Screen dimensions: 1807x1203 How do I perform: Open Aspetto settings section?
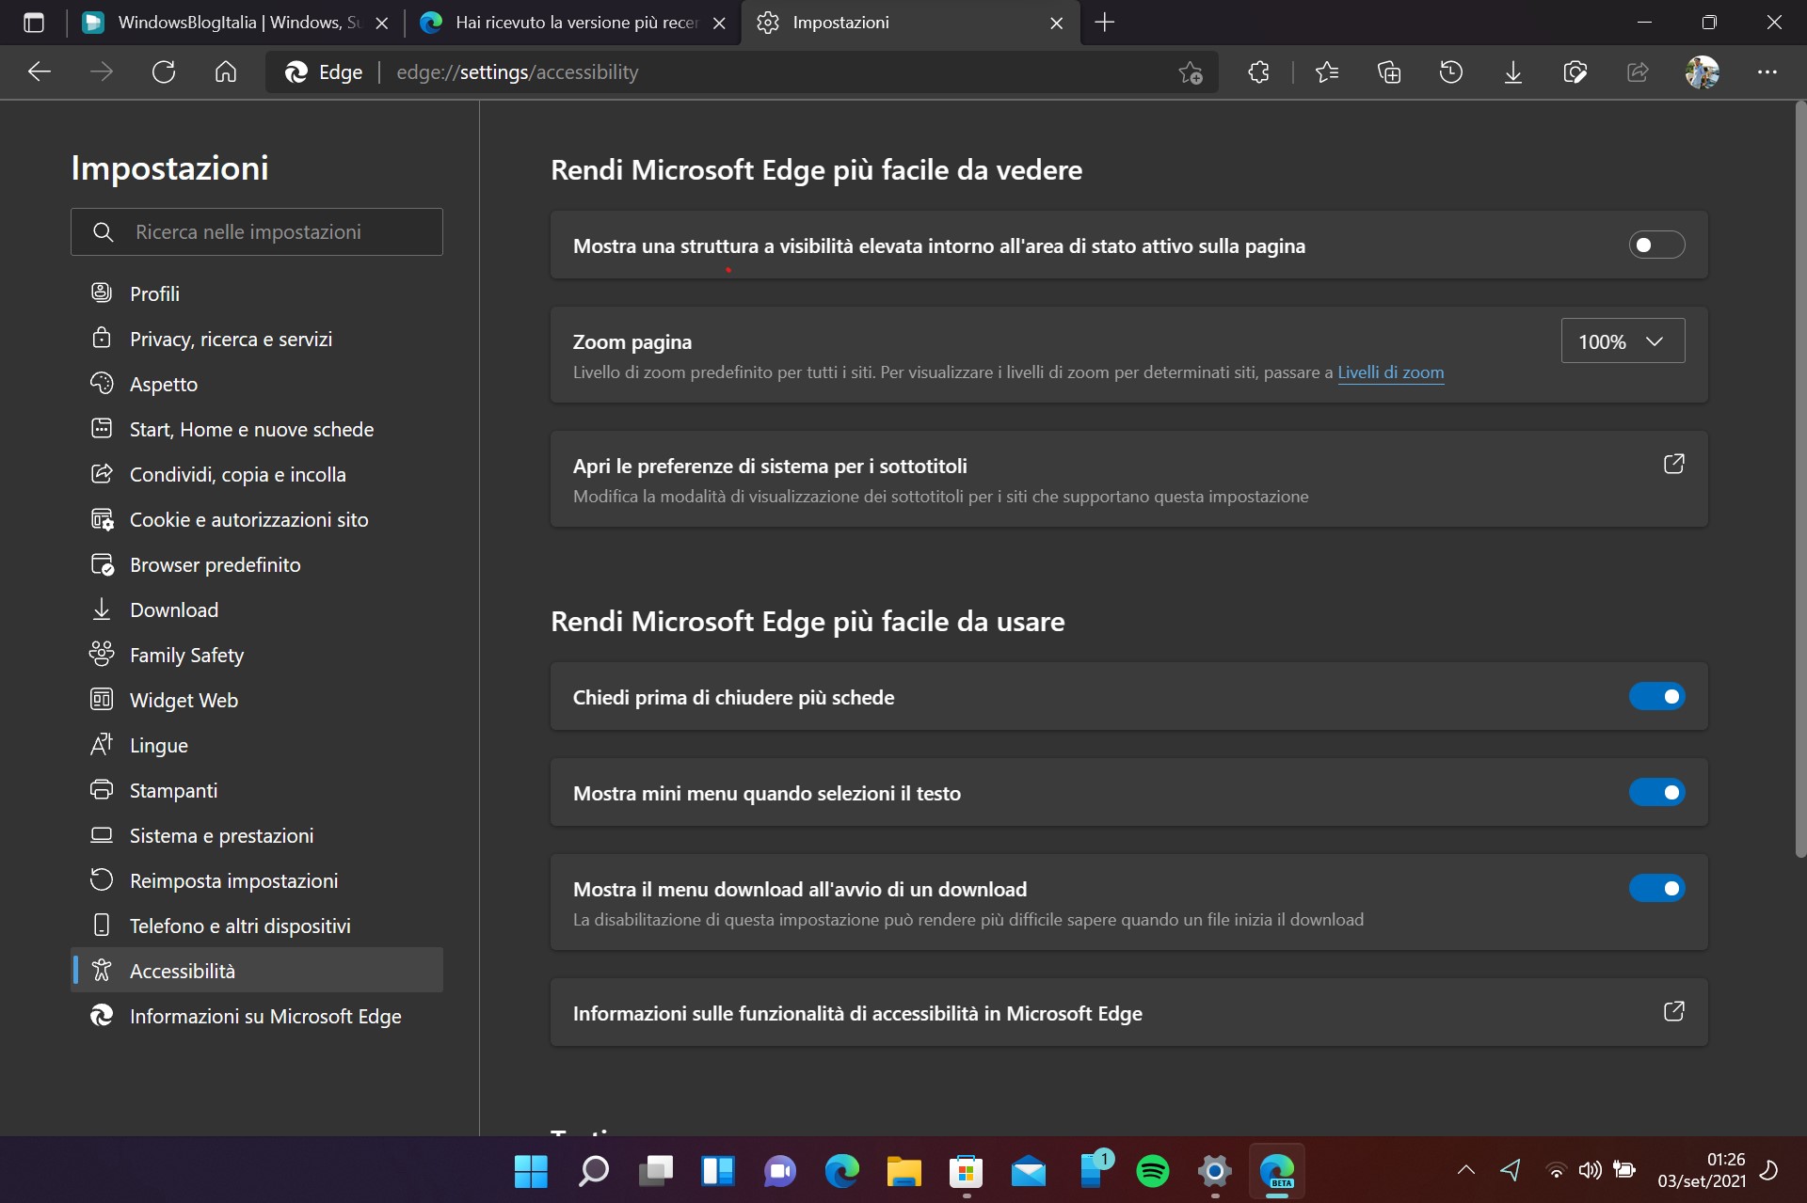pos(257,384)
